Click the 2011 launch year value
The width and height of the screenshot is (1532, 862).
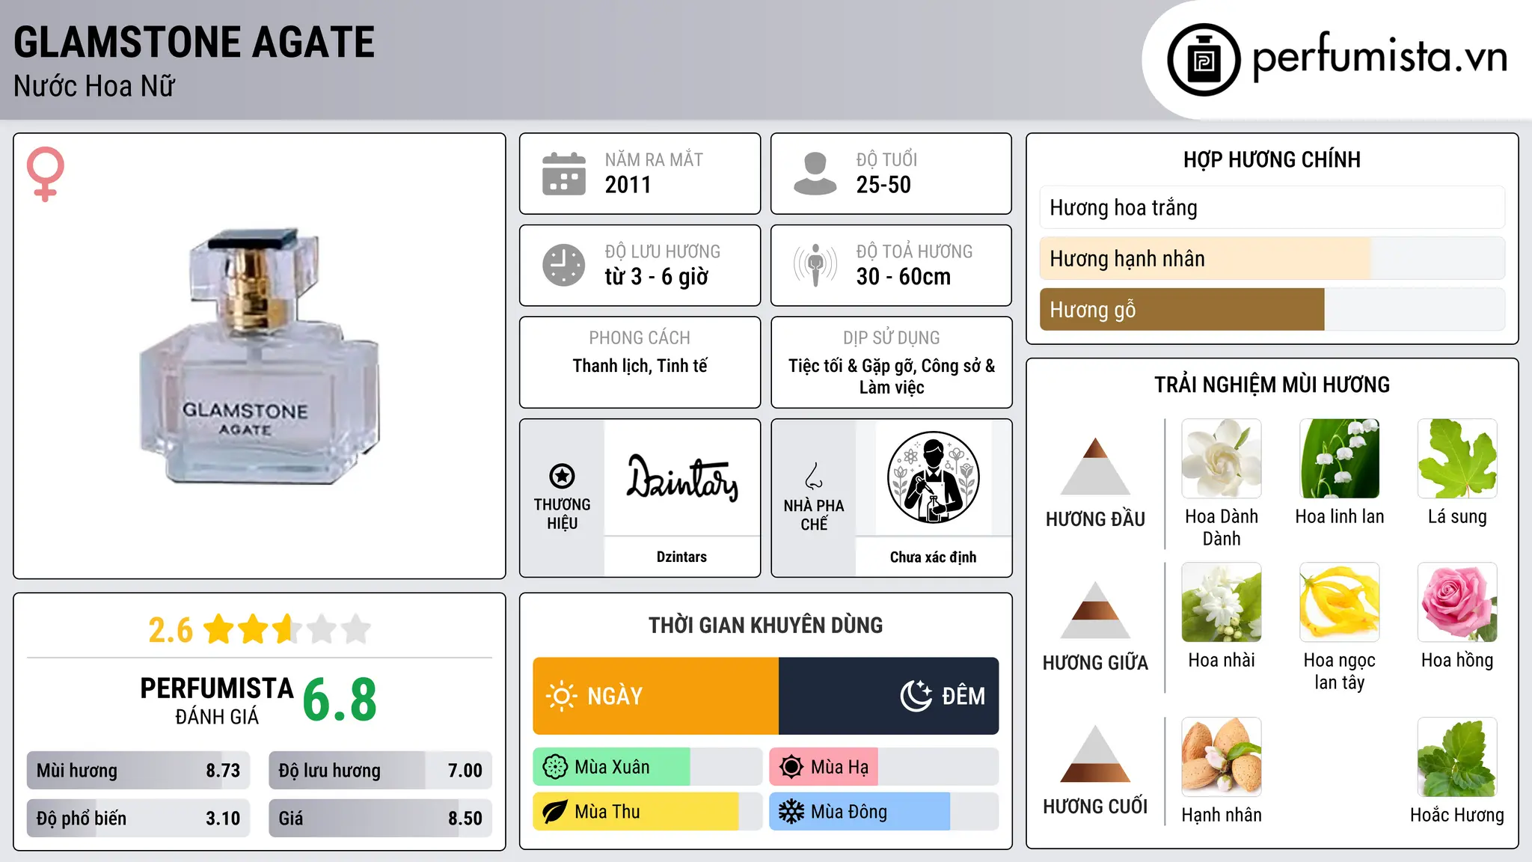point(628,185)
